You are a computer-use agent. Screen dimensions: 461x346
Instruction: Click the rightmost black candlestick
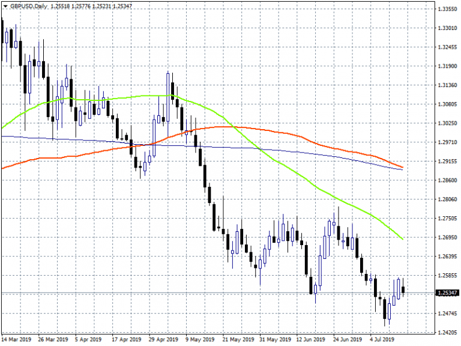pos(403,291)
